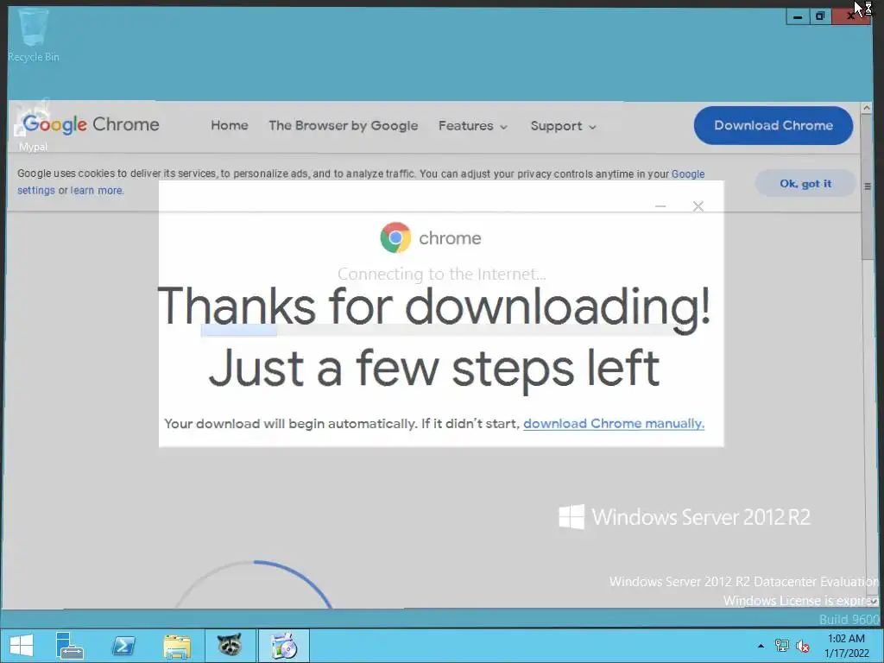The height and width of the screenshot is (663, 884).
Task: Minimize the Chrome installer dialog
Action: point(660,206)
